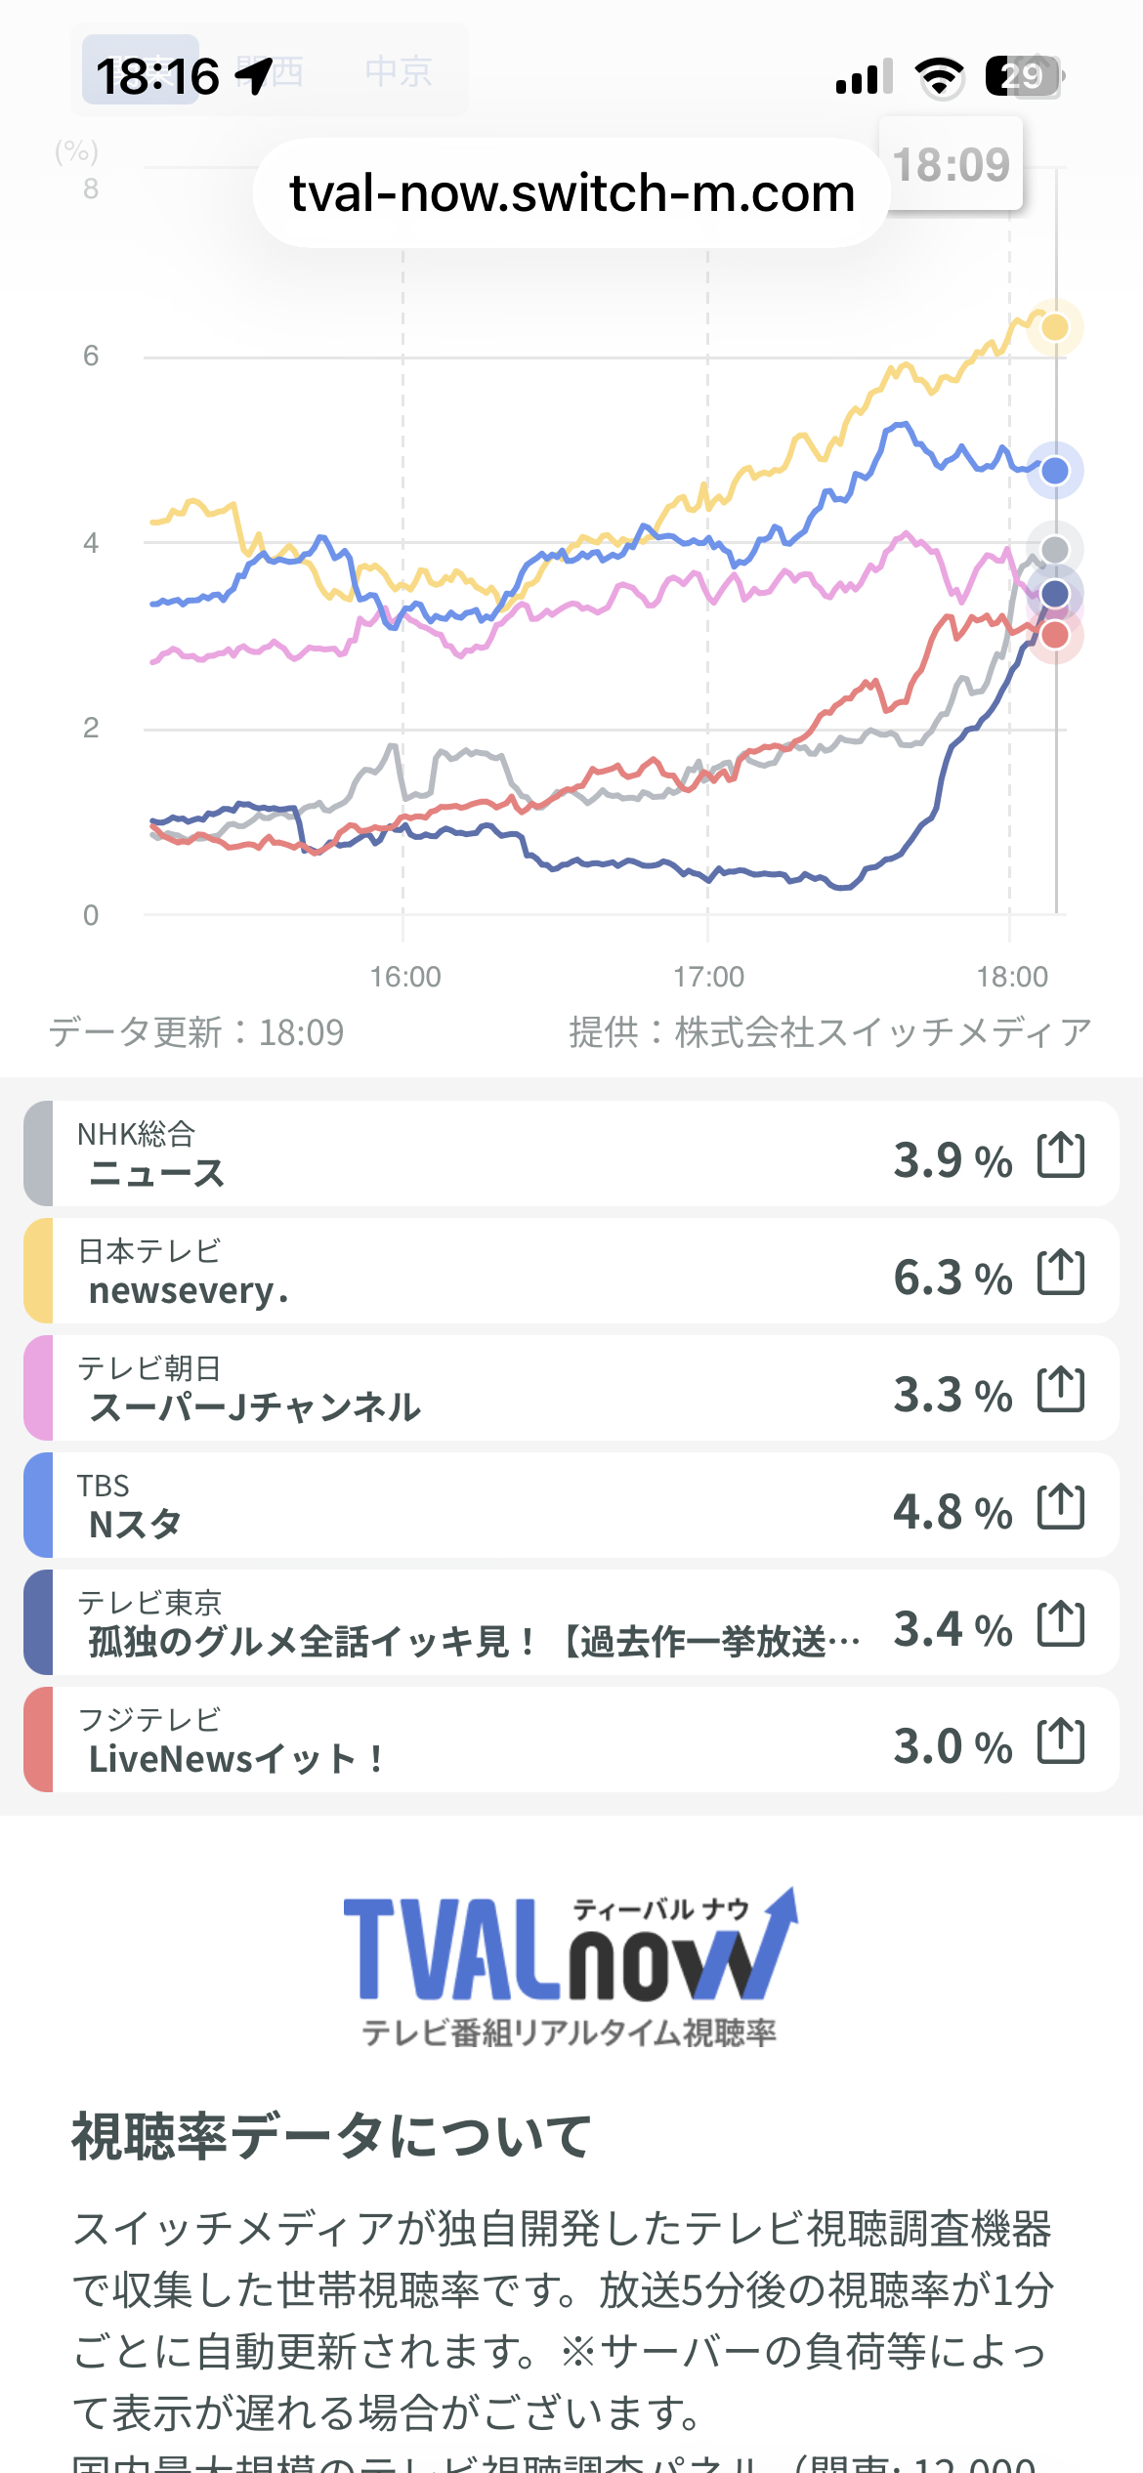Viewport: 1143px width, 2473px height.
Task: Open the LiveNewsイット! program row
Action: tap(469, 1740)
